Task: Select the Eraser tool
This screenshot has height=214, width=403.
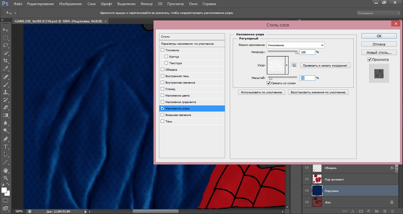Action: pos(6,107)
